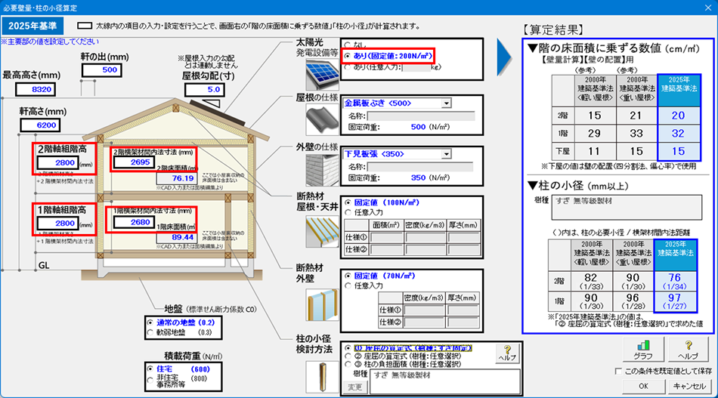718x398 pixels.
Task: Select solar なし radio option
Action: (348, 45)
